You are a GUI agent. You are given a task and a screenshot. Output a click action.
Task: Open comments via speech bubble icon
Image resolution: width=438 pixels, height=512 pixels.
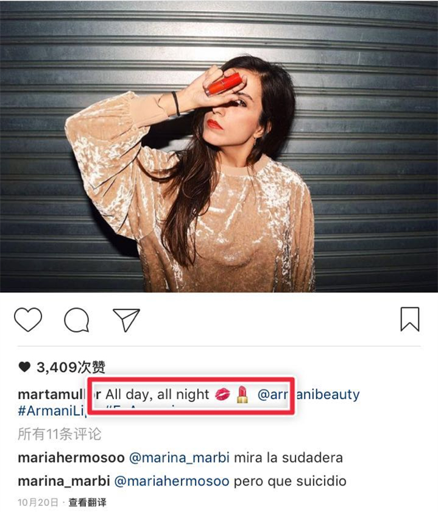(x=77, y=320)
